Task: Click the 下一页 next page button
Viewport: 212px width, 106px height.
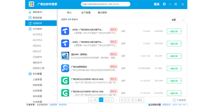Action: (131, 100)
